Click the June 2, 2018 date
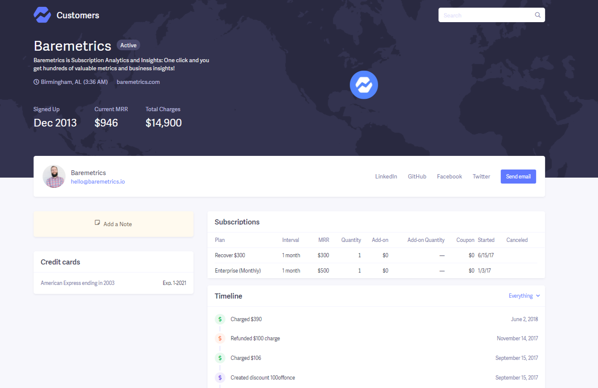 tap(524, 319)
